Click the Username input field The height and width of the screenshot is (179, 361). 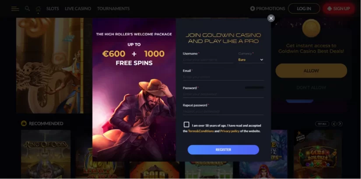click(208, 60)
